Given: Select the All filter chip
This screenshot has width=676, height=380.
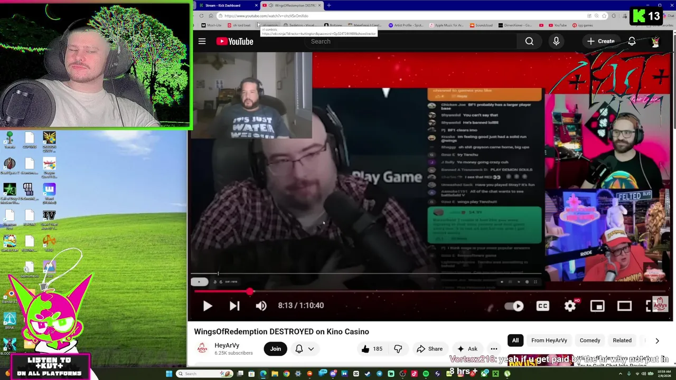Looking at the screenshot, I should click(515, 340).
